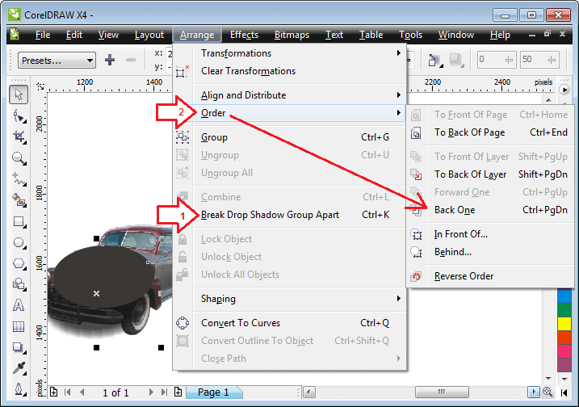The height and width of the screenshot is (407, 579).
Task: Pick the yellow color swatch
Action: [x=564, y=323]
